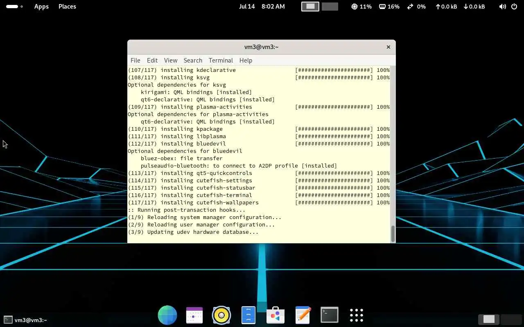Select second workspace thumbnail in bottom bar

[x=511, y=319]
